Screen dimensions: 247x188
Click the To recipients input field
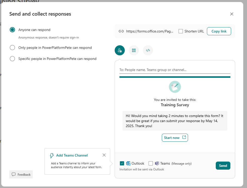(175, 70)
